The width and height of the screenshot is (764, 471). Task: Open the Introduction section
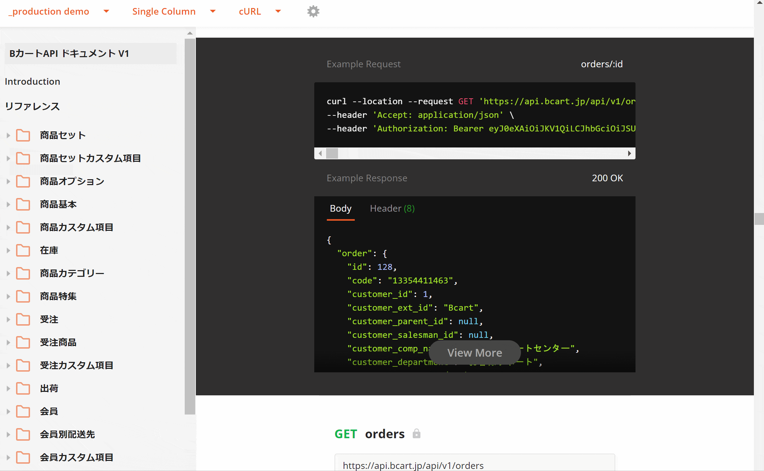(x=32, y=82)
